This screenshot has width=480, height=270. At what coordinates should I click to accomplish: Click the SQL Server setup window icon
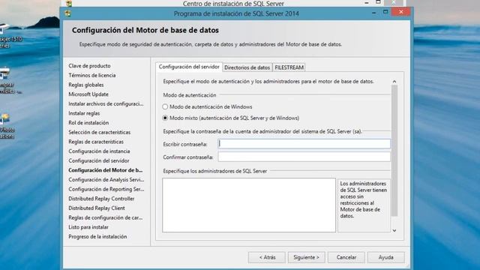point(68,13)
